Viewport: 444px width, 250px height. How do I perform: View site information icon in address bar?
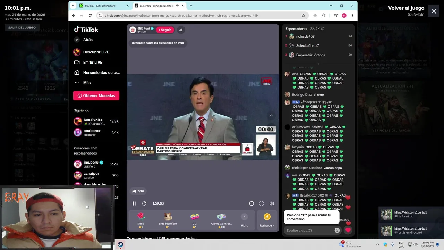click(100, 16)
